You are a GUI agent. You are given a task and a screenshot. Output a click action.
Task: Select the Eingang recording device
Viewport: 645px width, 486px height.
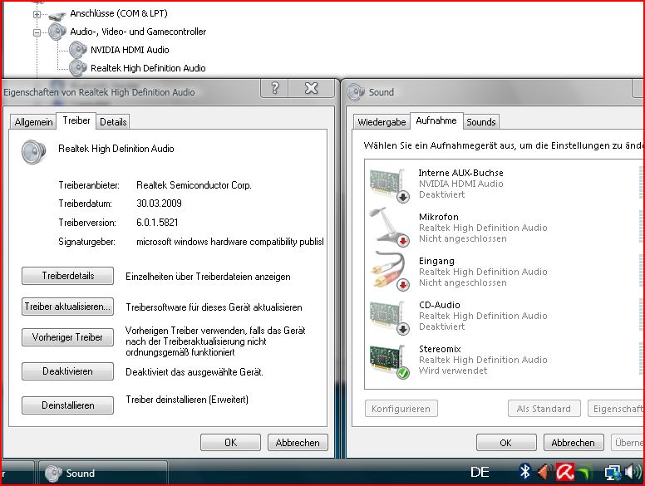pyautogui.click(x=504, y=272)
